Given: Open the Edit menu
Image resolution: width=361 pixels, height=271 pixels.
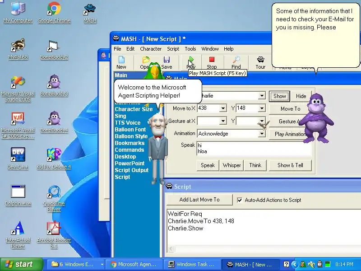Looking at the screenshot, I should tap(130, 49).
